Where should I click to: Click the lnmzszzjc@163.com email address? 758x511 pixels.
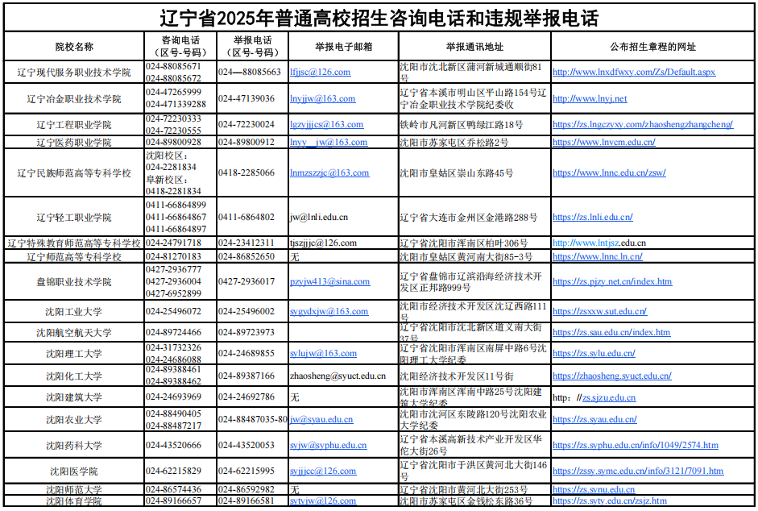pos(329,172)
